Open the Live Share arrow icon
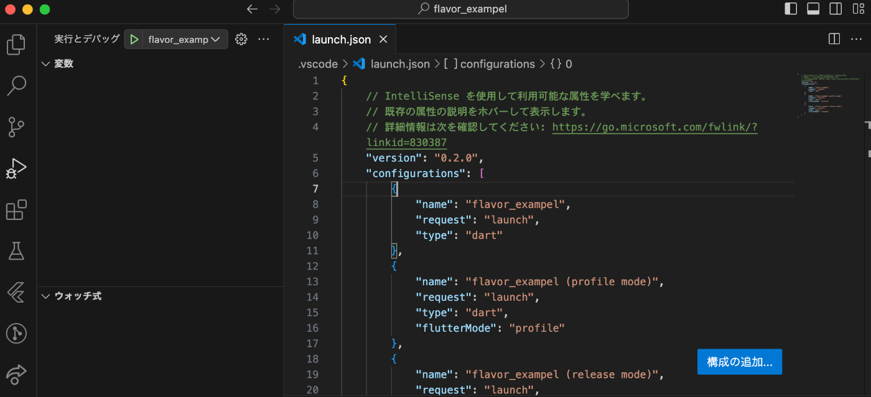The height and width of the screenshot is (397, 871). [x=16, y=375]
